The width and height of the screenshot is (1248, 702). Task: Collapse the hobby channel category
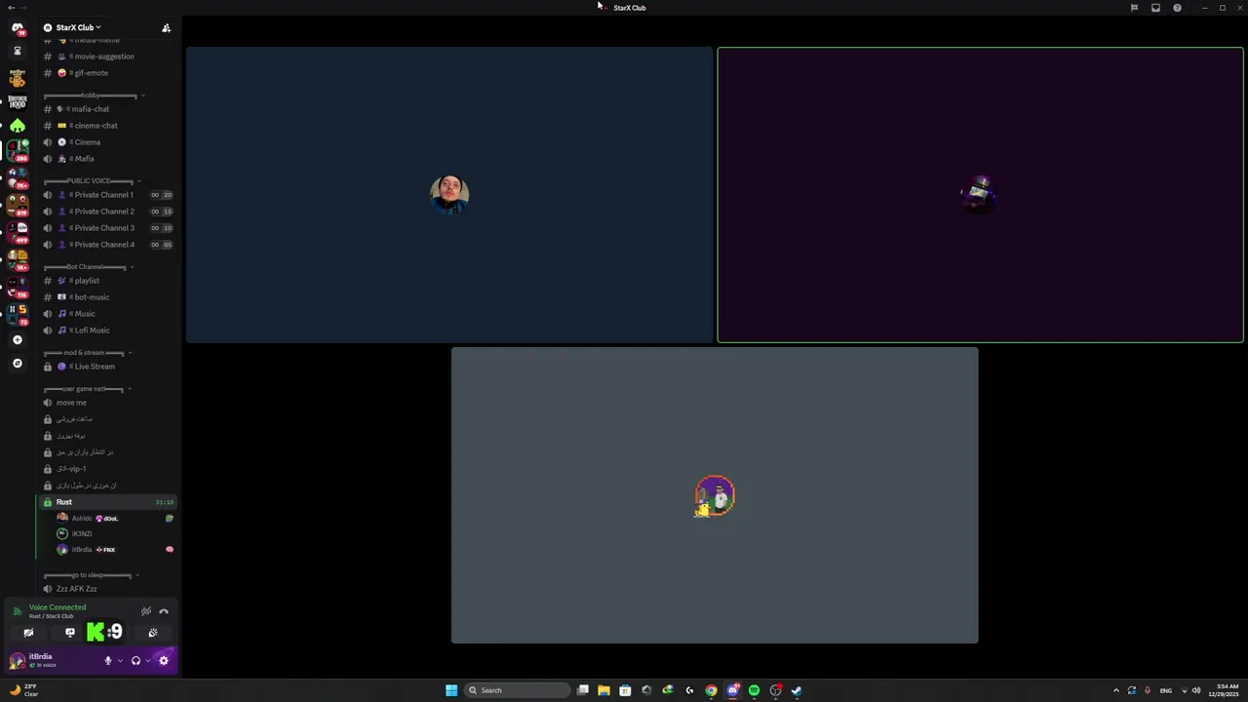click(x=95, y=96)
